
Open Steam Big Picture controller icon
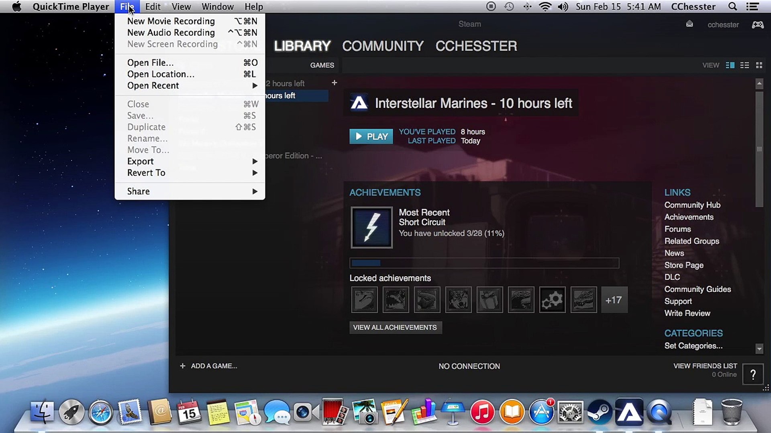[x=758, y=25]
